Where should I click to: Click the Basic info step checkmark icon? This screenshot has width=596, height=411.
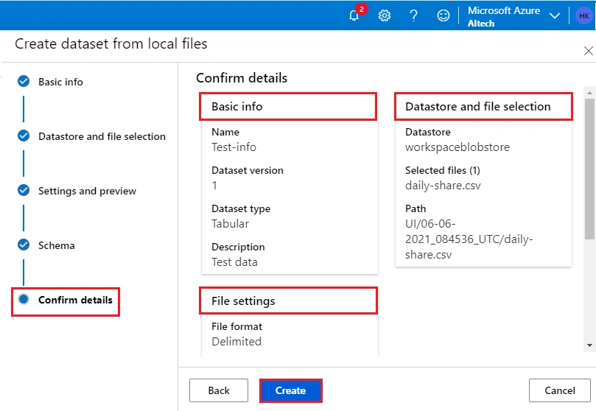click(24, 81)
